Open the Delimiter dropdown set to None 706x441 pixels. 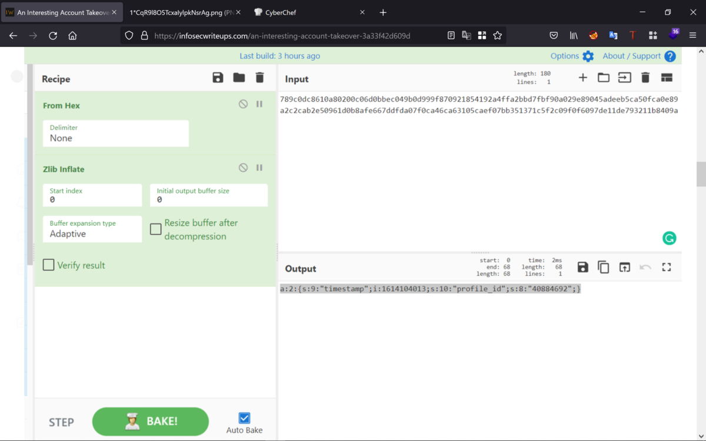pos(116,133)
